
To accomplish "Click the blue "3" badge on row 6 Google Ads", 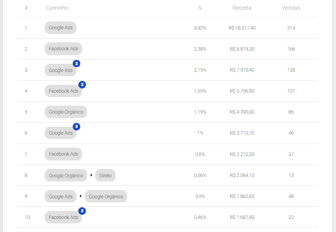I will (x=76, y=127).
